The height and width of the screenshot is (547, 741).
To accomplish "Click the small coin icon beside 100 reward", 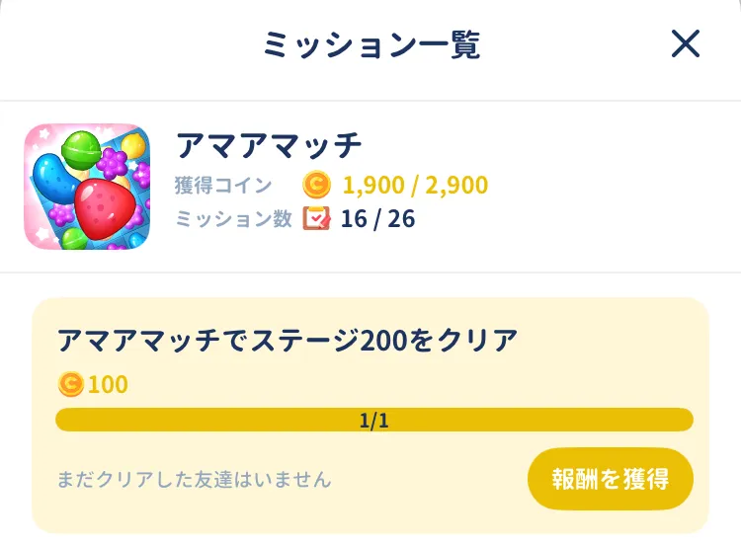I will pyautogui.click(x=71, y=384).
